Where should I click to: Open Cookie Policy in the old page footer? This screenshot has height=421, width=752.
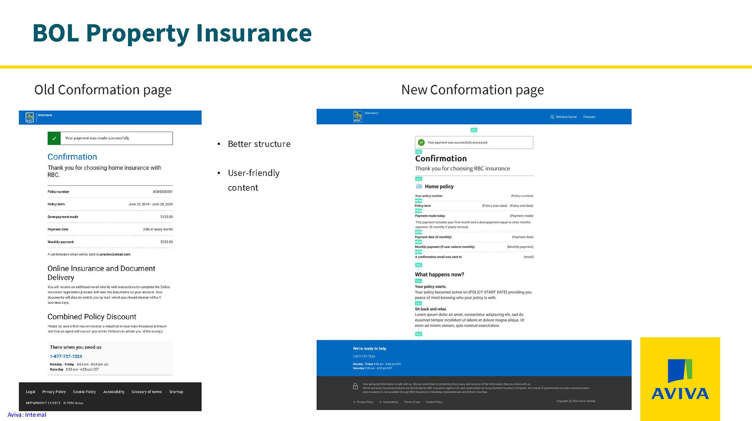(x=84, y=392)
